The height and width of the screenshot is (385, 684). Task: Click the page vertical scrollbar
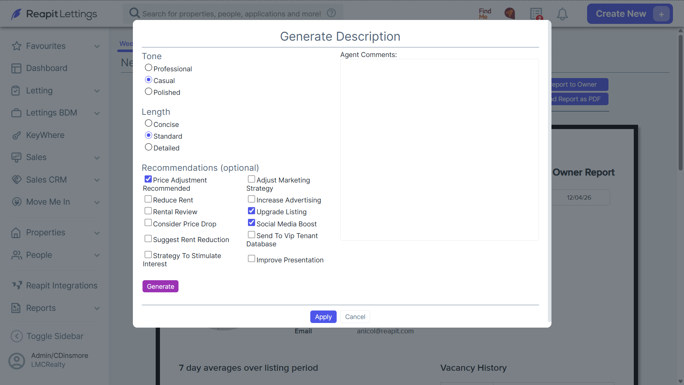point(680,103)
